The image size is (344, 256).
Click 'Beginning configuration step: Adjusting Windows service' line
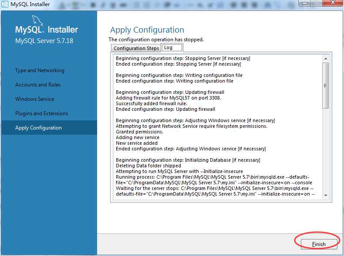195,120
